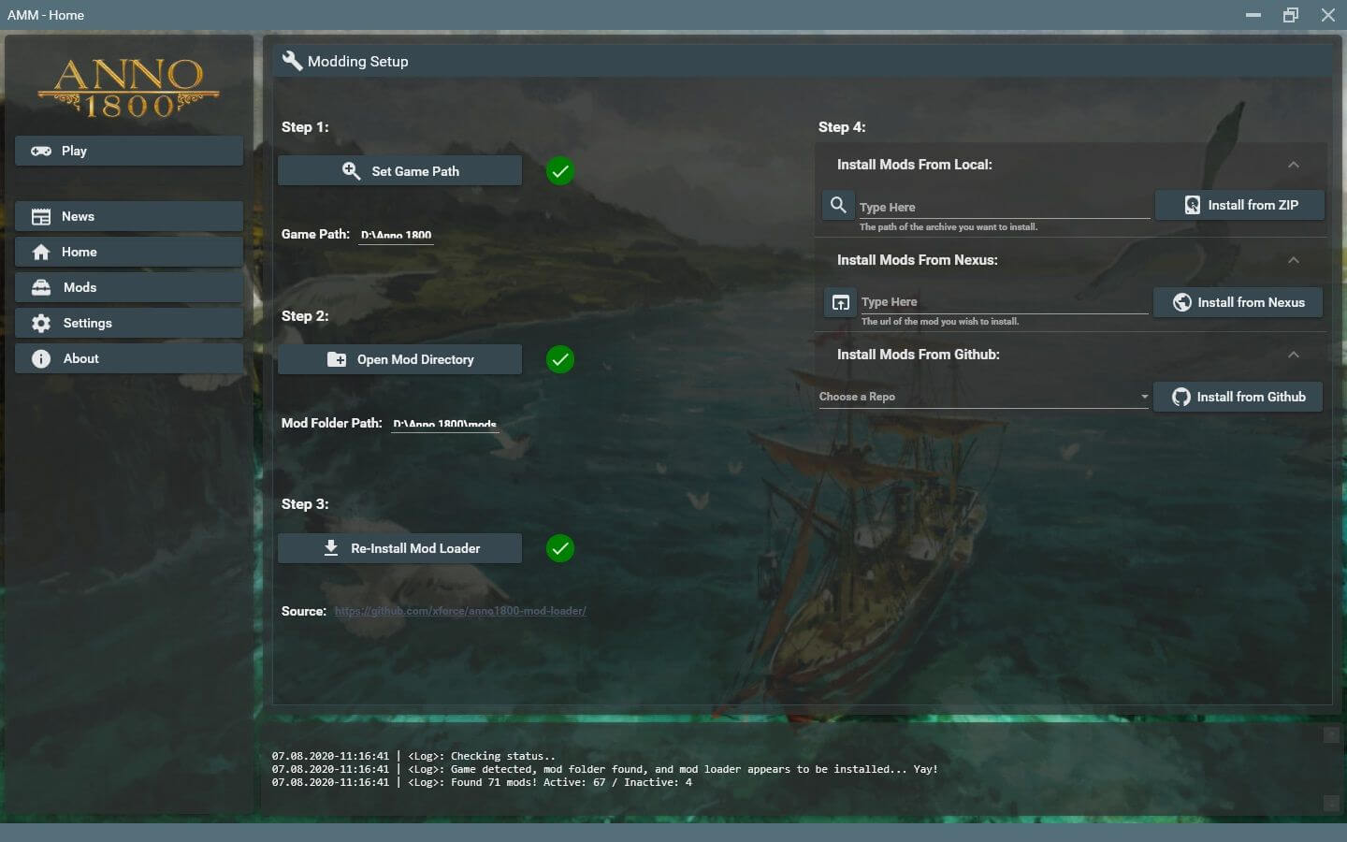Click the green checkmark next to Re-Install Mod Loader
The width and height of the screenshot is (1347, 842).
559,548
